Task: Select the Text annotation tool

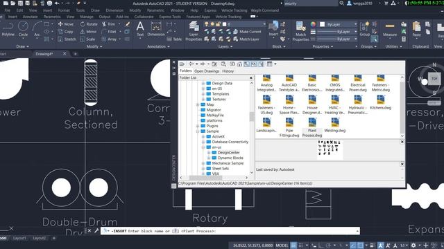Action: click(x=140, y=29)
